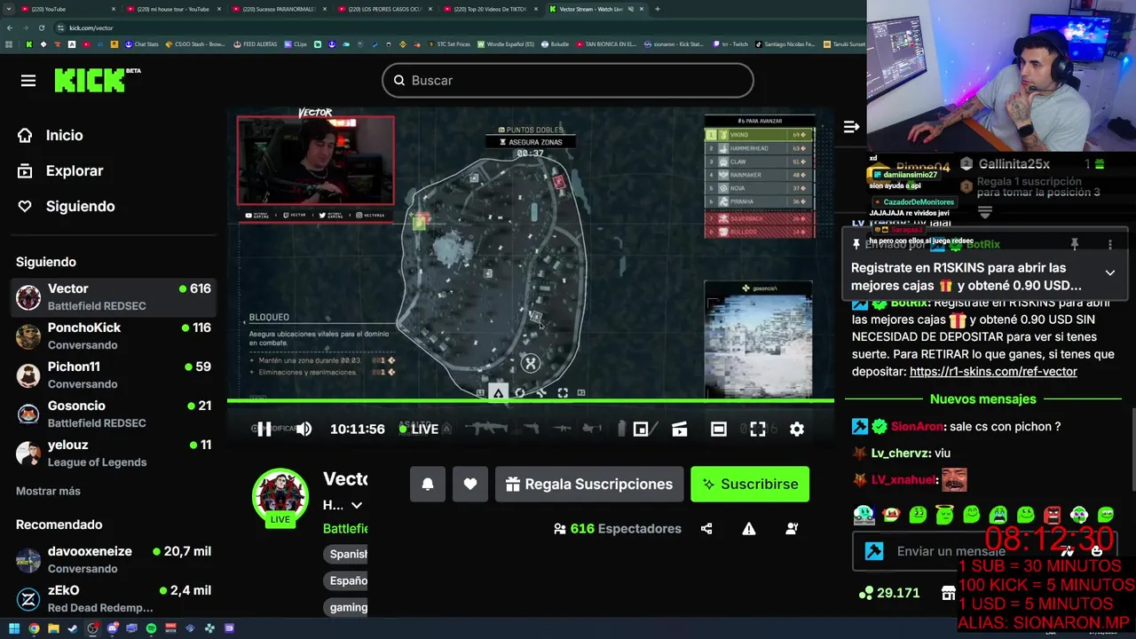
Task: Open Explorar in the sidebar
Action: point(60,170)
